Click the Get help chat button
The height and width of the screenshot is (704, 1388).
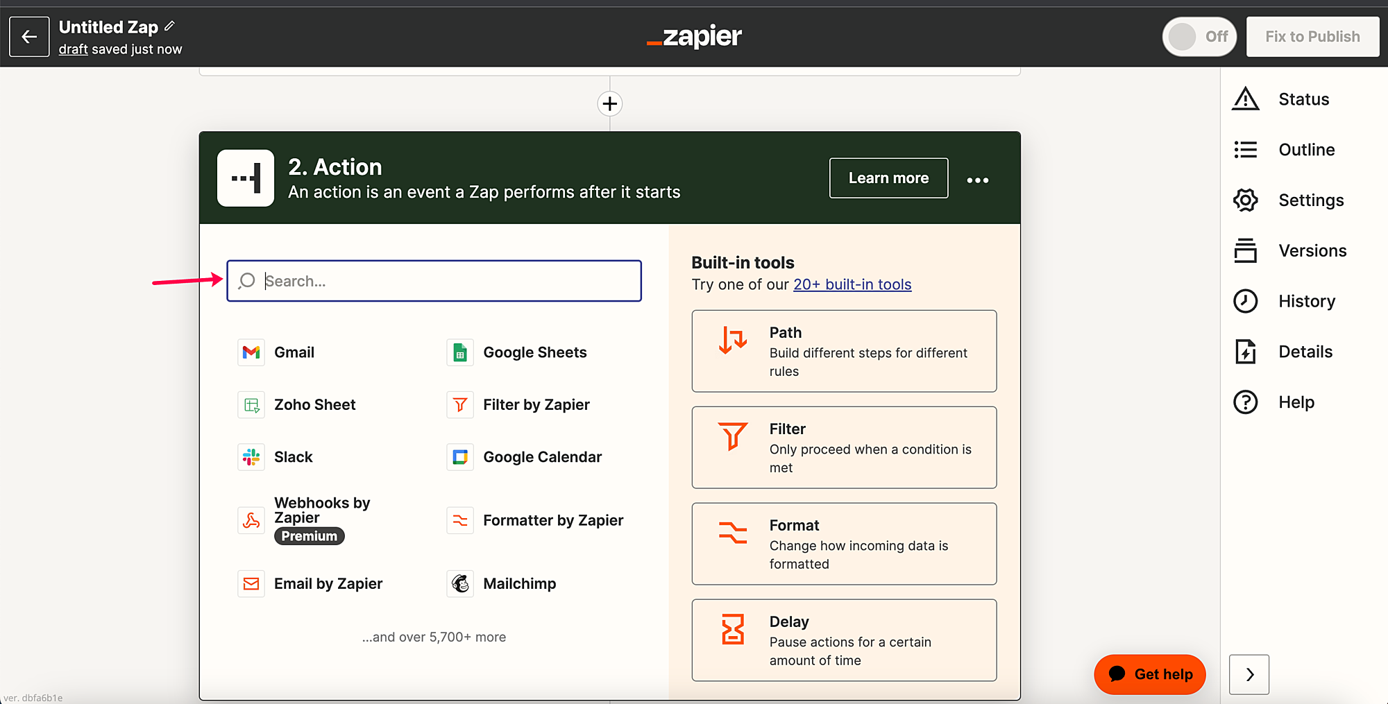pos(1150,675)
